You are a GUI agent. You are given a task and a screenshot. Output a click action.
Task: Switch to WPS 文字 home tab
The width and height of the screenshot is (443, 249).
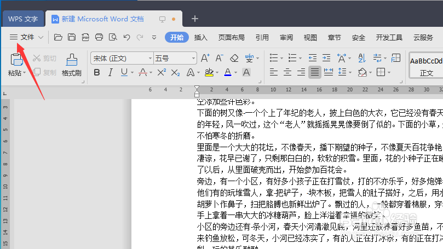[x=23, y=19]
